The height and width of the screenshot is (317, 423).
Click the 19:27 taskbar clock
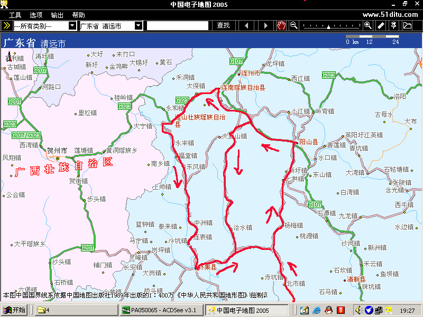pos(407,311)
